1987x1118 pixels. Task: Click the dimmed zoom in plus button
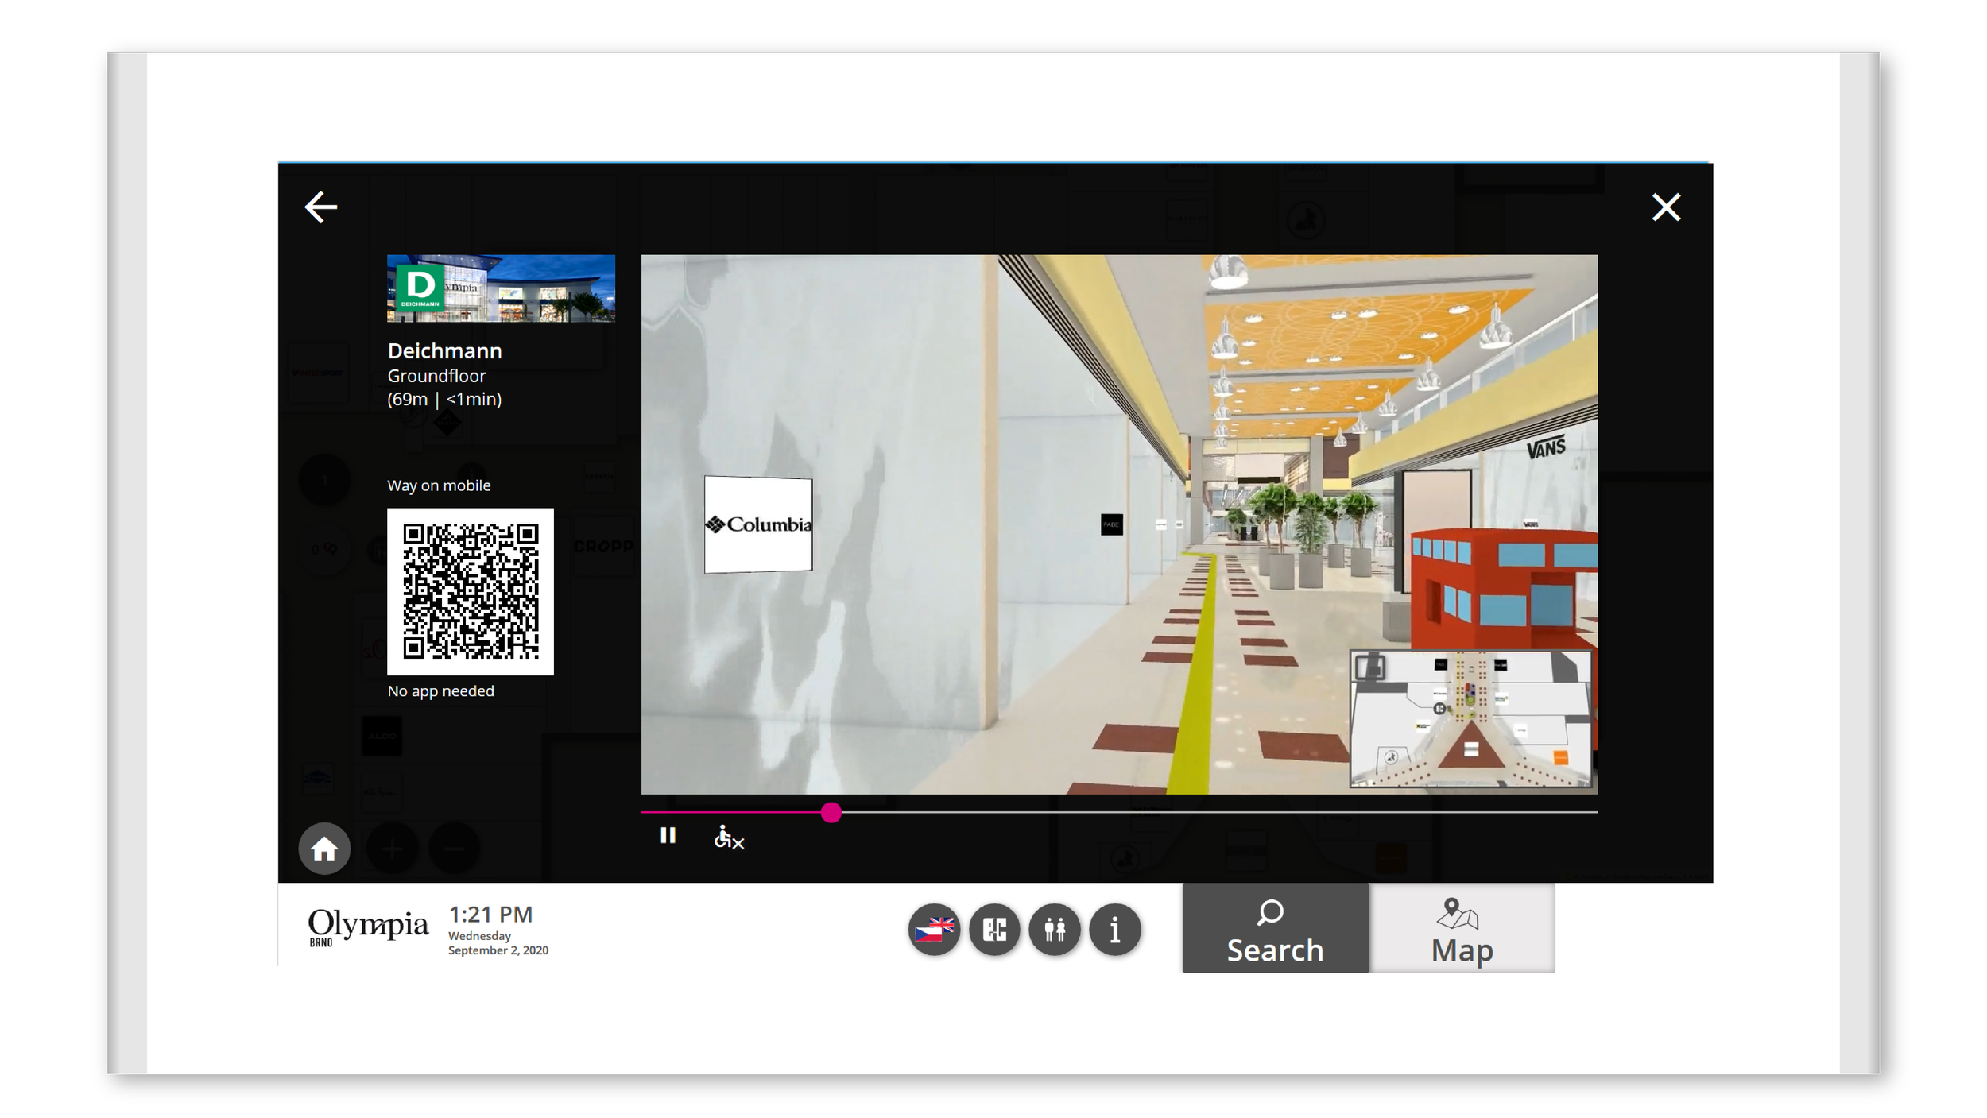393,849
